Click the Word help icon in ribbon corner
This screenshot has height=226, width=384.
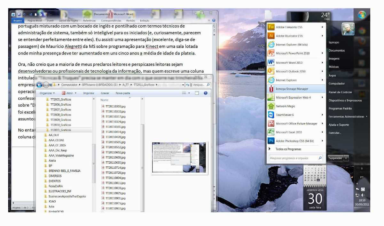tap(214, 20)
